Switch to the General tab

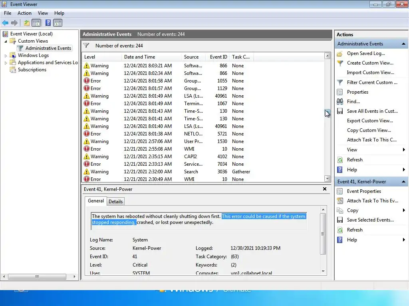click(96, 201)
